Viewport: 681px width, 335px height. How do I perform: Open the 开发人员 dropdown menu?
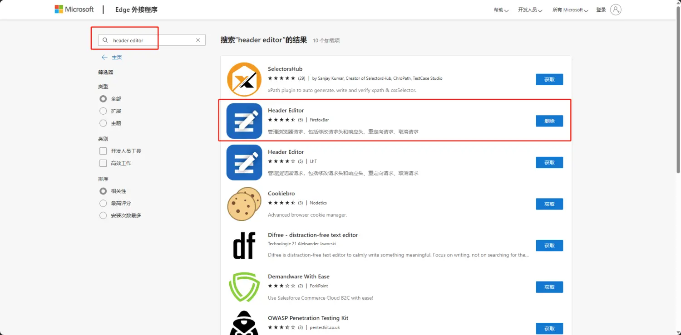coord(530,10)
